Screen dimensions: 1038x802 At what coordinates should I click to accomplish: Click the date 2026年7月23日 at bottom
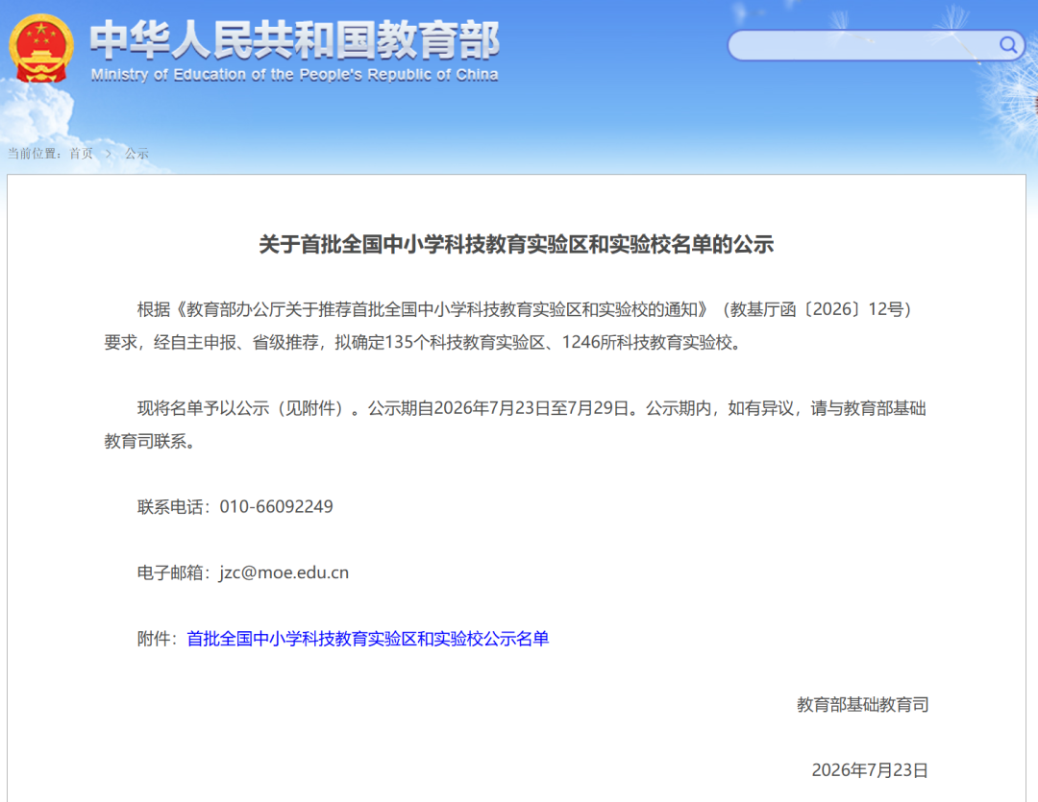[x=870, y=770]
